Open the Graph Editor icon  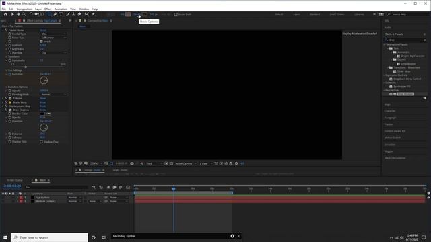point(128,187)
